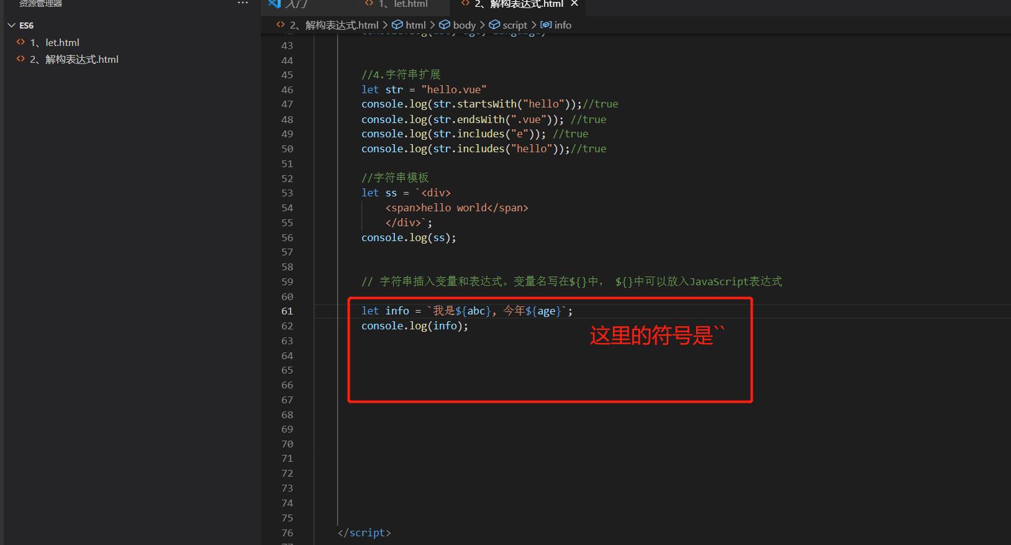The height and width of the screenshot is (545, 1011).
Task: Click the closing </script> tag
Action: (x=364, y=533)
